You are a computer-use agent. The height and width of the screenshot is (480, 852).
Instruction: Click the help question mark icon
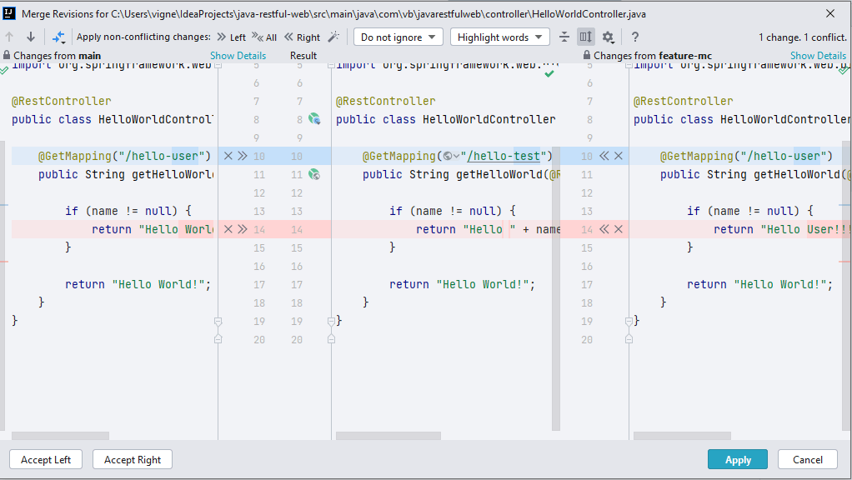(634, 37)
